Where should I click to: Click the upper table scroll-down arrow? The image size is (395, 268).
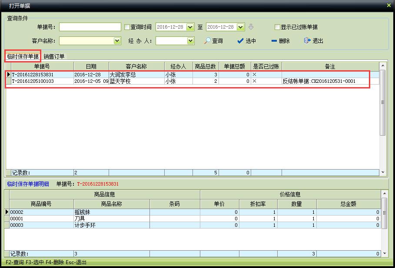[x=383, y=172]
